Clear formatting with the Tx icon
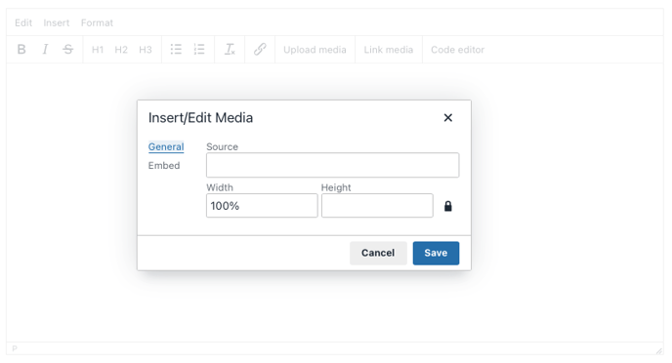This screenshot has width=672, height=363. coord(230,50)
